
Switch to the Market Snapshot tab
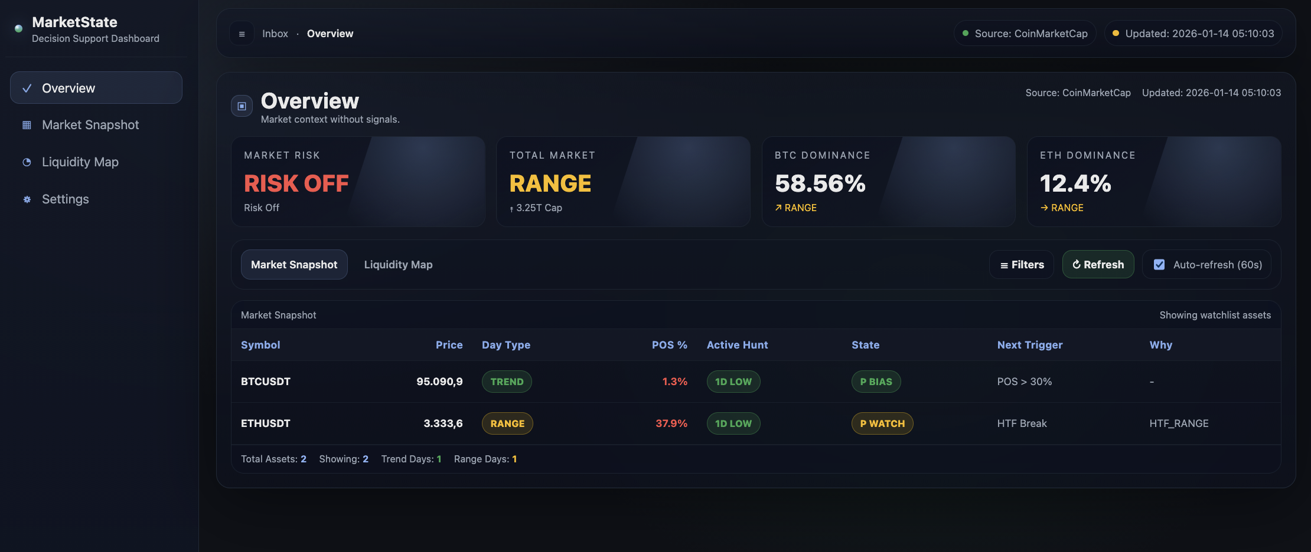294,264
